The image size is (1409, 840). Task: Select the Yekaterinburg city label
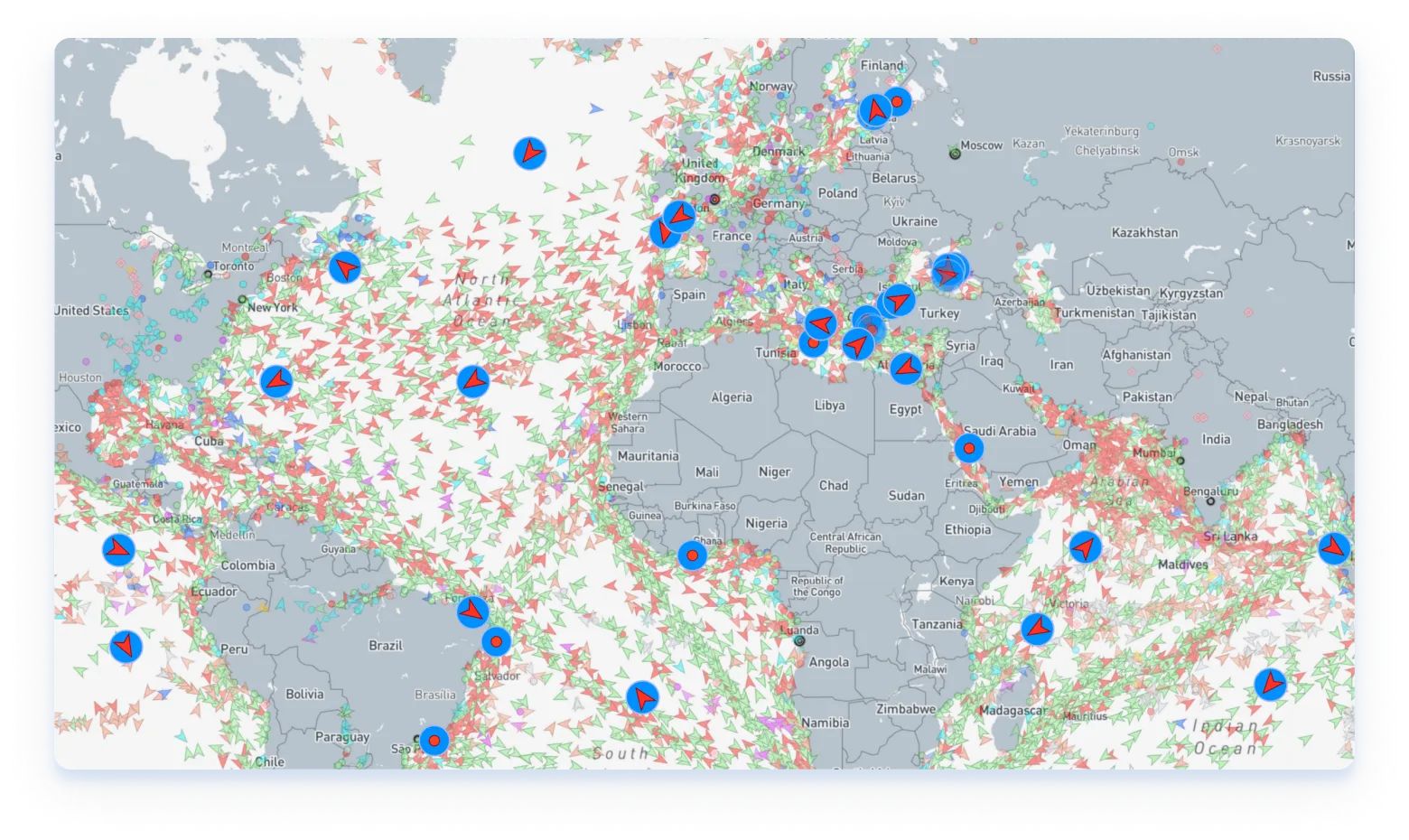tap(1101, 131)
